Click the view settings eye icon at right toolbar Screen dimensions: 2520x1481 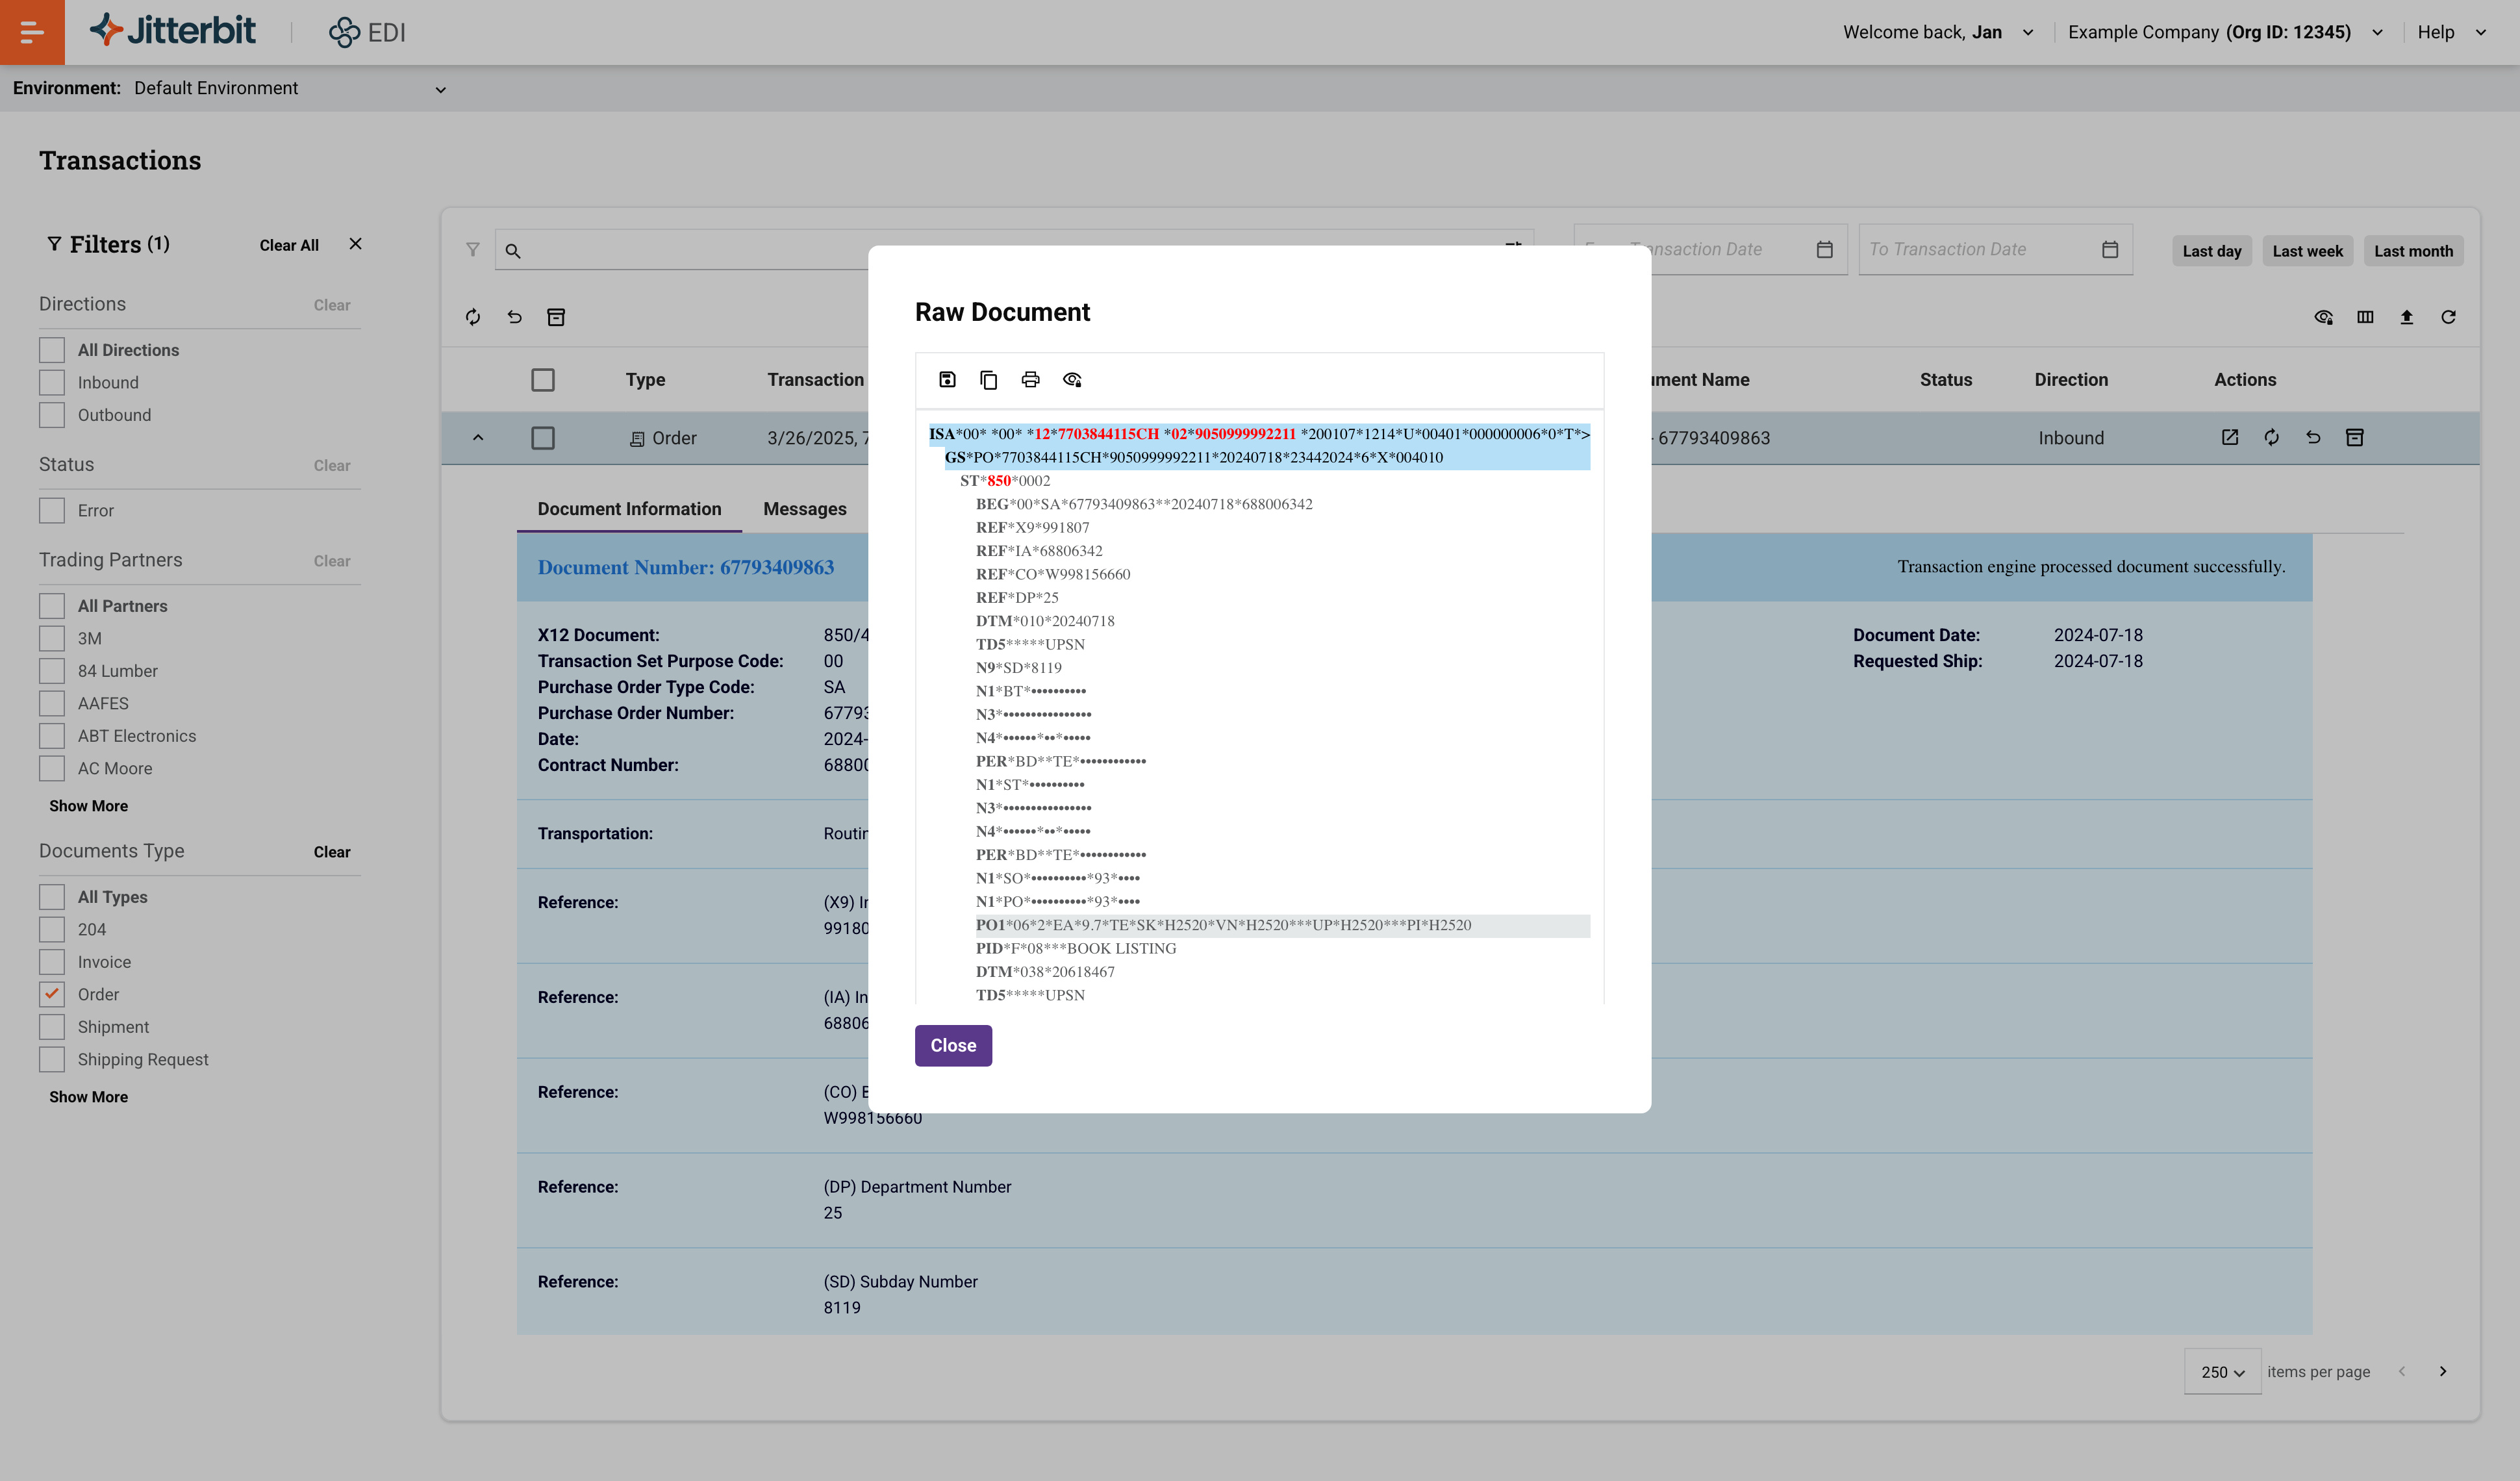(2323, 317)
